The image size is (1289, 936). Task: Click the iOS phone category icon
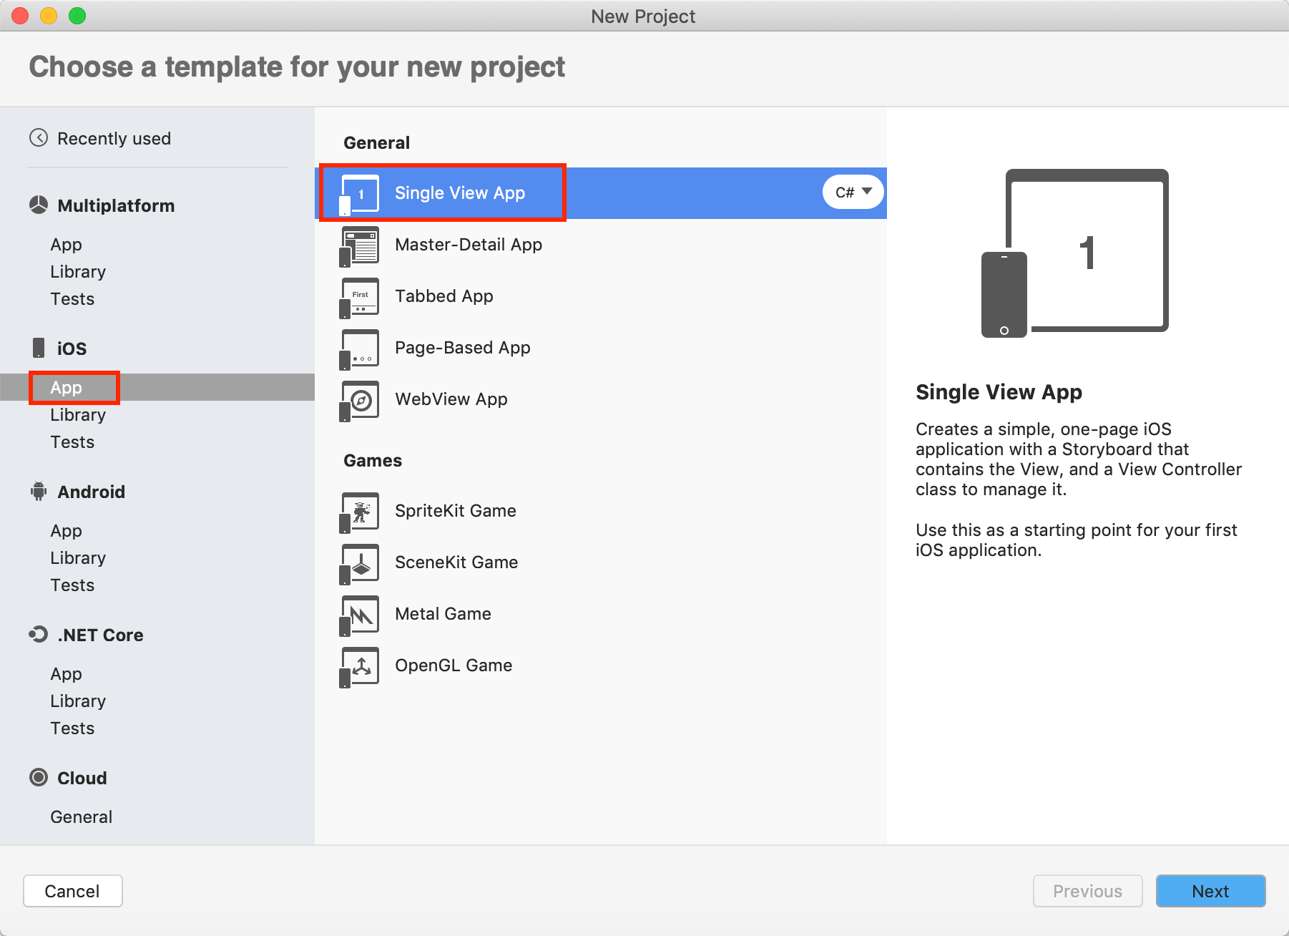pyautogui.click(x=39, y=348)
